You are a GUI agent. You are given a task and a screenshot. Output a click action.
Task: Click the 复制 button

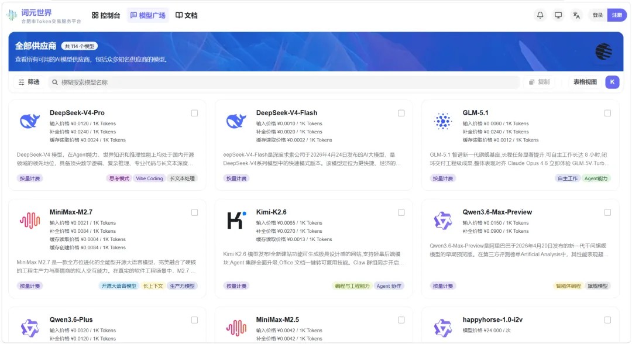[x=540, y=82]
